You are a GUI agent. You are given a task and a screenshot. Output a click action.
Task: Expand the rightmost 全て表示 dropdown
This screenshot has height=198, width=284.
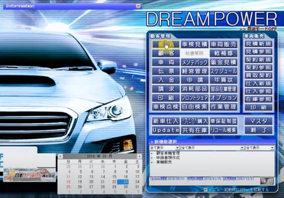pos(272,148)
